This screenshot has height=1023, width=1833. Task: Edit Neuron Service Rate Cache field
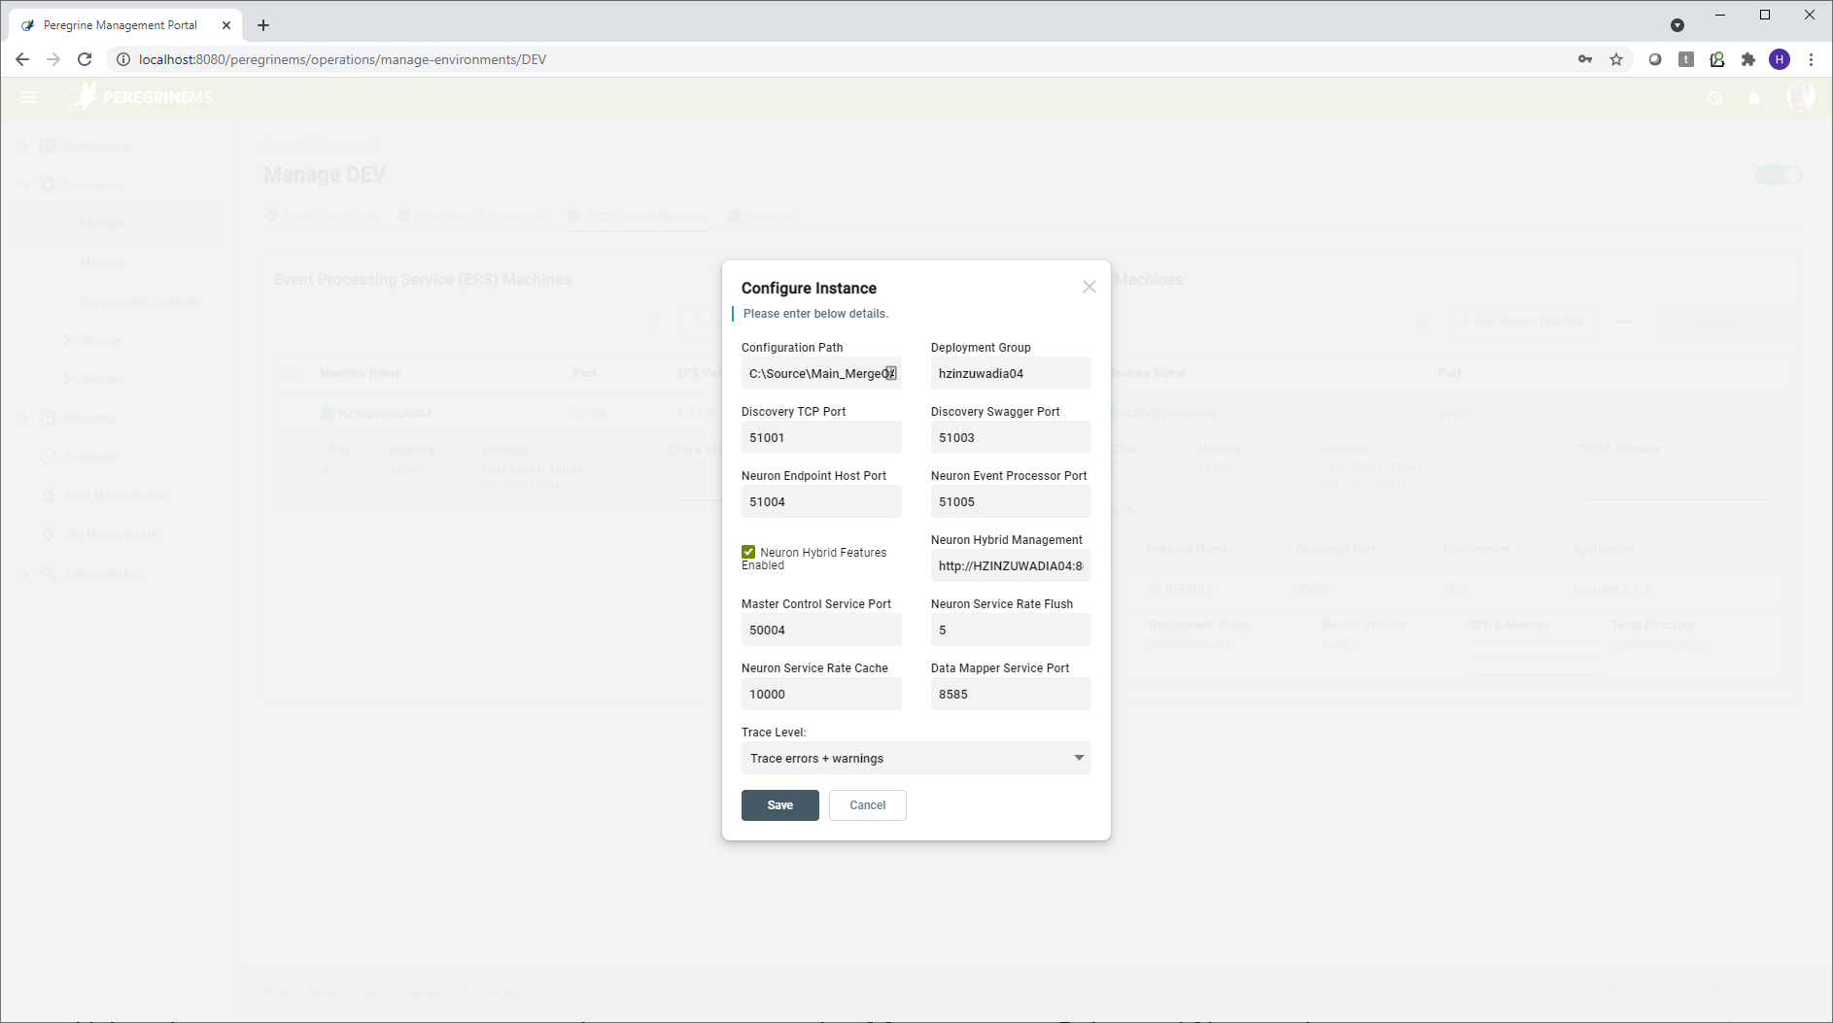(821, 694)
